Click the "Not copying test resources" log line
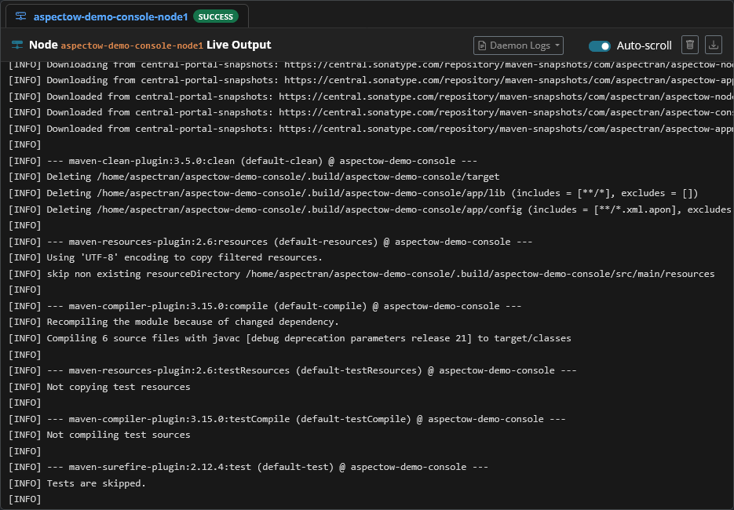The width and height of the screenshot is (734, 510). click(x=99, y=387)
